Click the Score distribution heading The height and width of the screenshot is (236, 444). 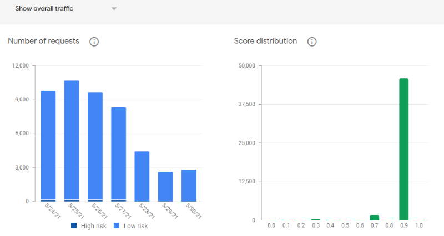265,42
